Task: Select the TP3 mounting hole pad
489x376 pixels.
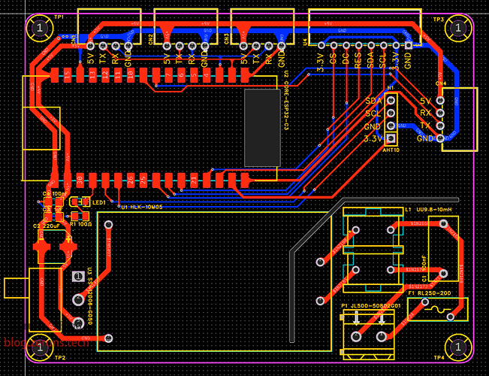Action: [x=455, y=29]
